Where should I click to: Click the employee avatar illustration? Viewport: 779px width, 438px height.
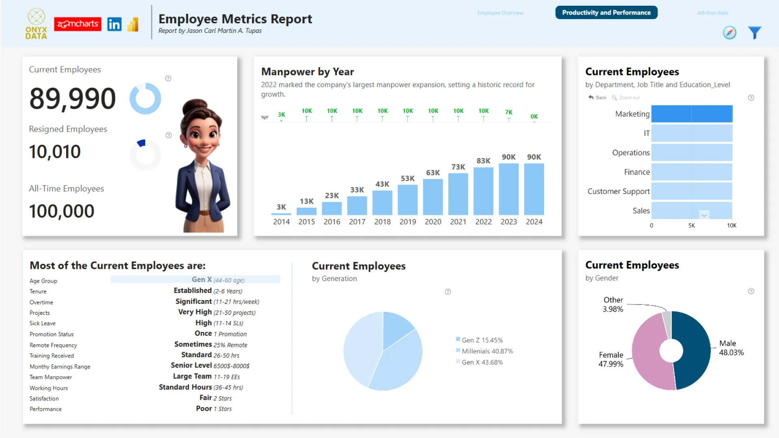point(203,165)
